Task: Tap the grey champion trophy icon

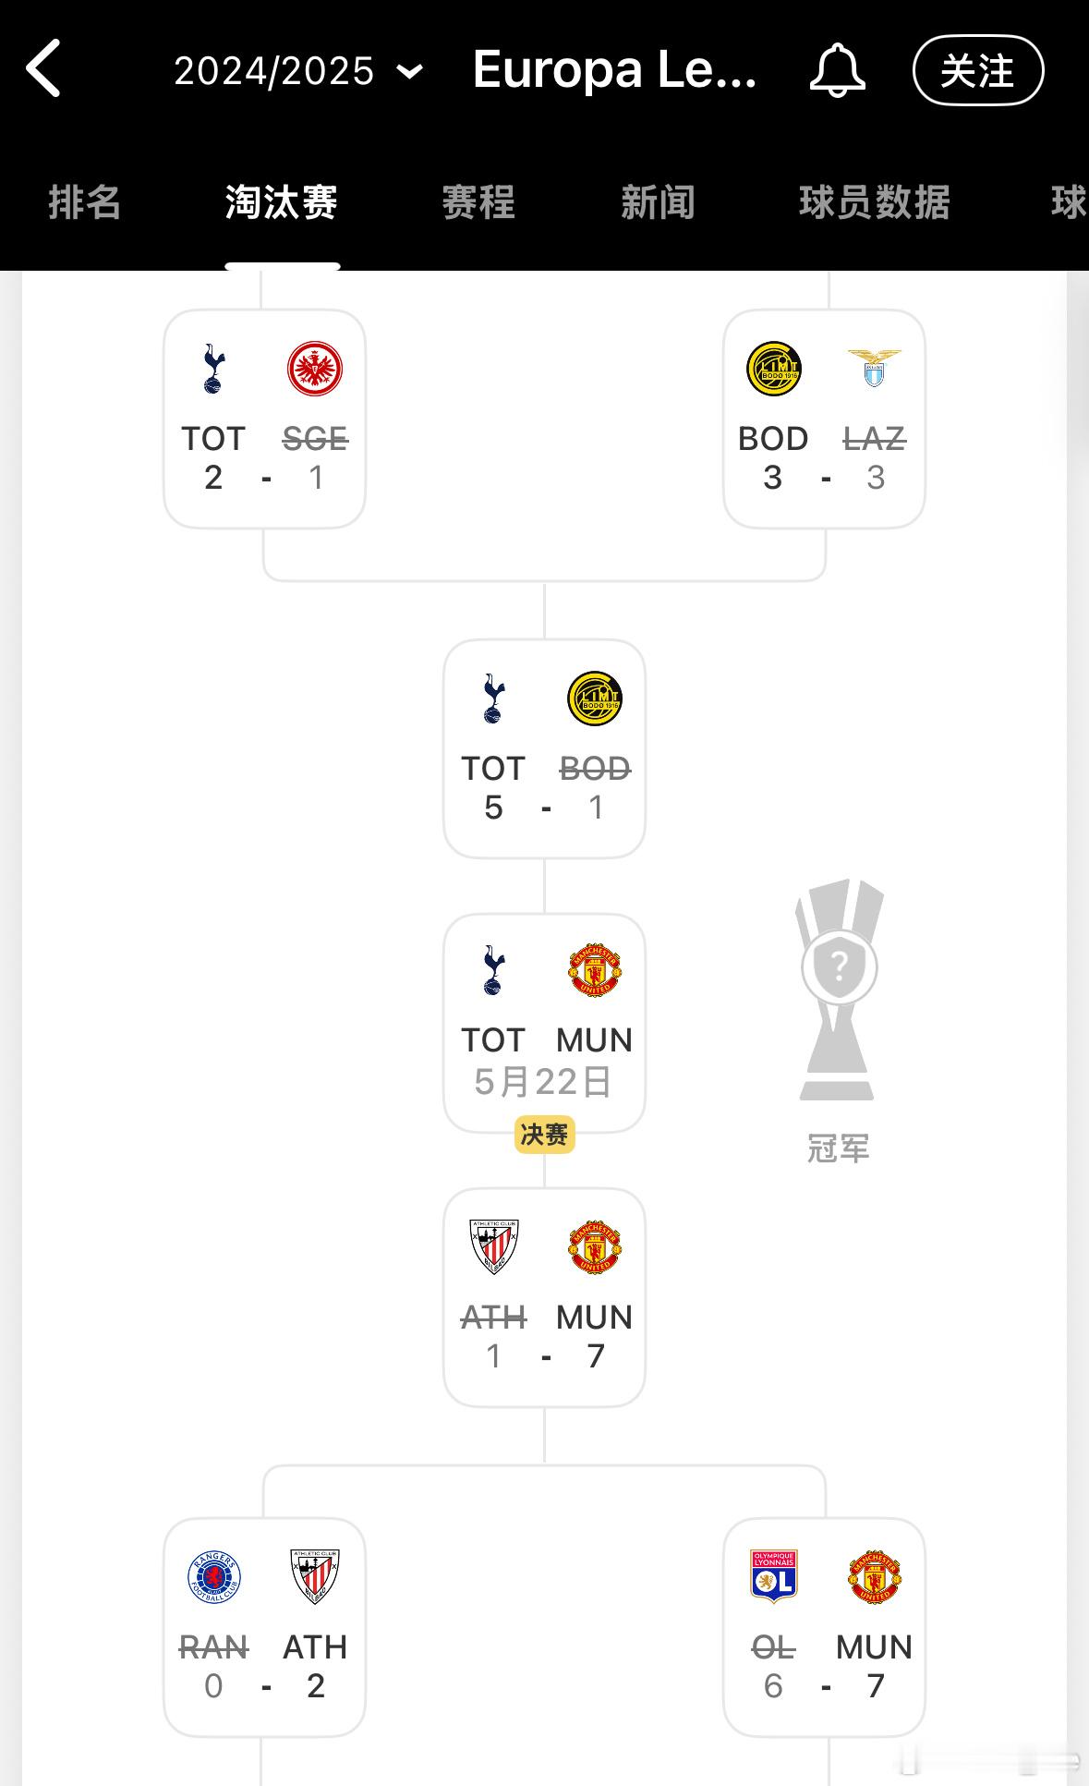Action: [x=839, y=990]
